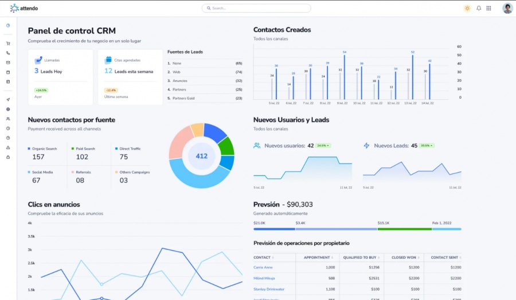Open Carrie Anne contact link

(263, 267)
